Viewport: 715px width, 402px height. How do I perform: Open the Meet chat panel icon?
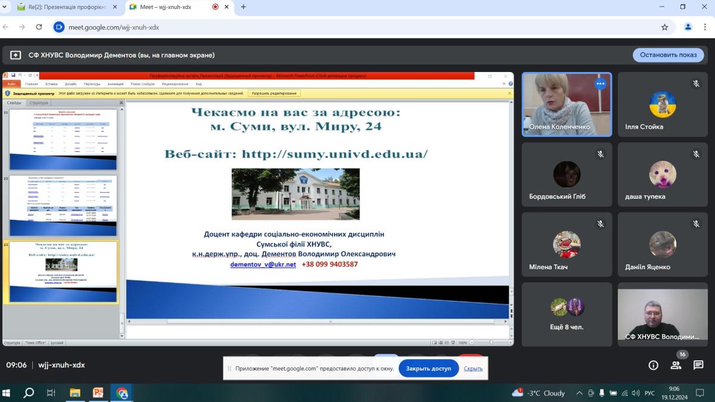coord(698,365)
